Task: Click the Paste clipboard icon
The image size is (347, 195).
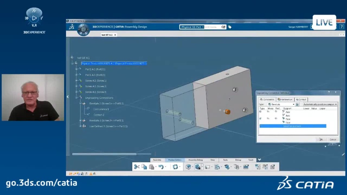Action: [151, 167]
